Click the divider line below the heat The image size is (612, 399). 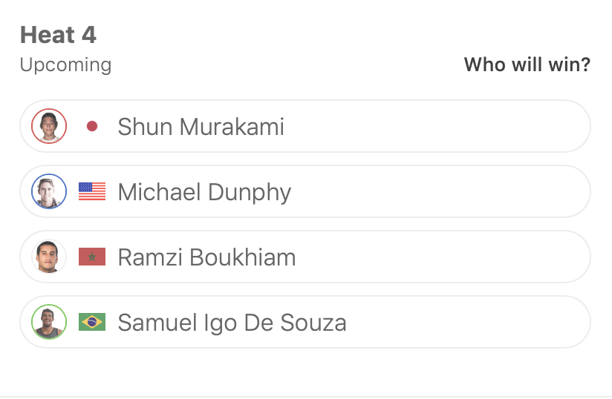(x=306, y=397)
